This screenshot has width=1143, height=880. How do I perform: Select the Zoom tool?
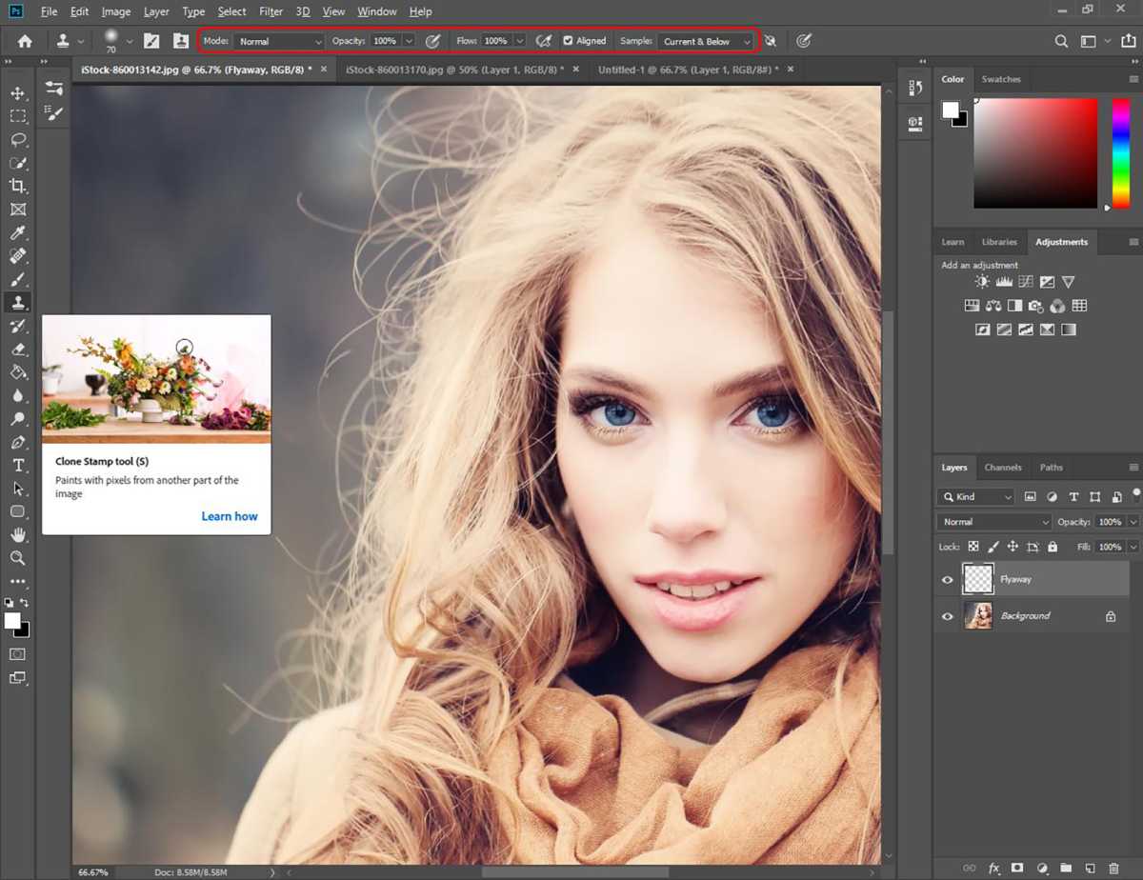click(19, 558)
